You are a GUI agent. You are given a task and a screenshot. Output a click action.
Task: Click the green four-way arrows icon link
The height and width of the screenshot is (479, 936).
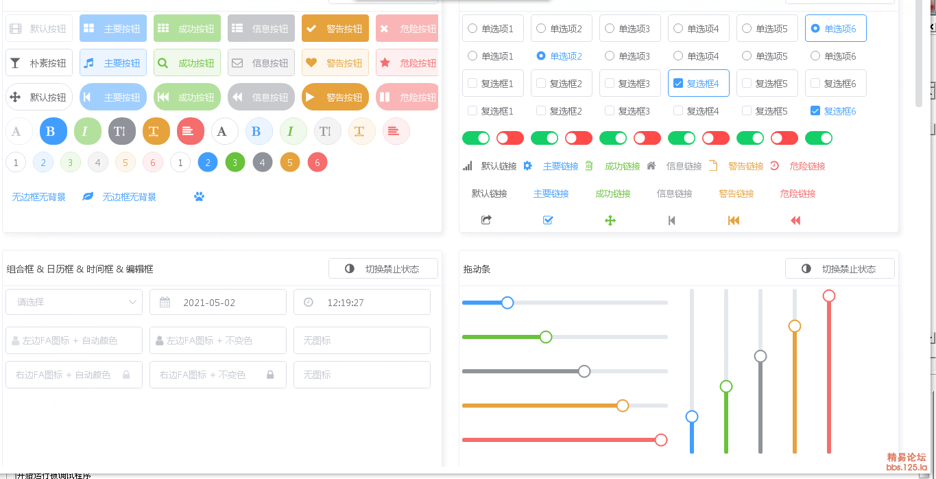pos(610,220)
